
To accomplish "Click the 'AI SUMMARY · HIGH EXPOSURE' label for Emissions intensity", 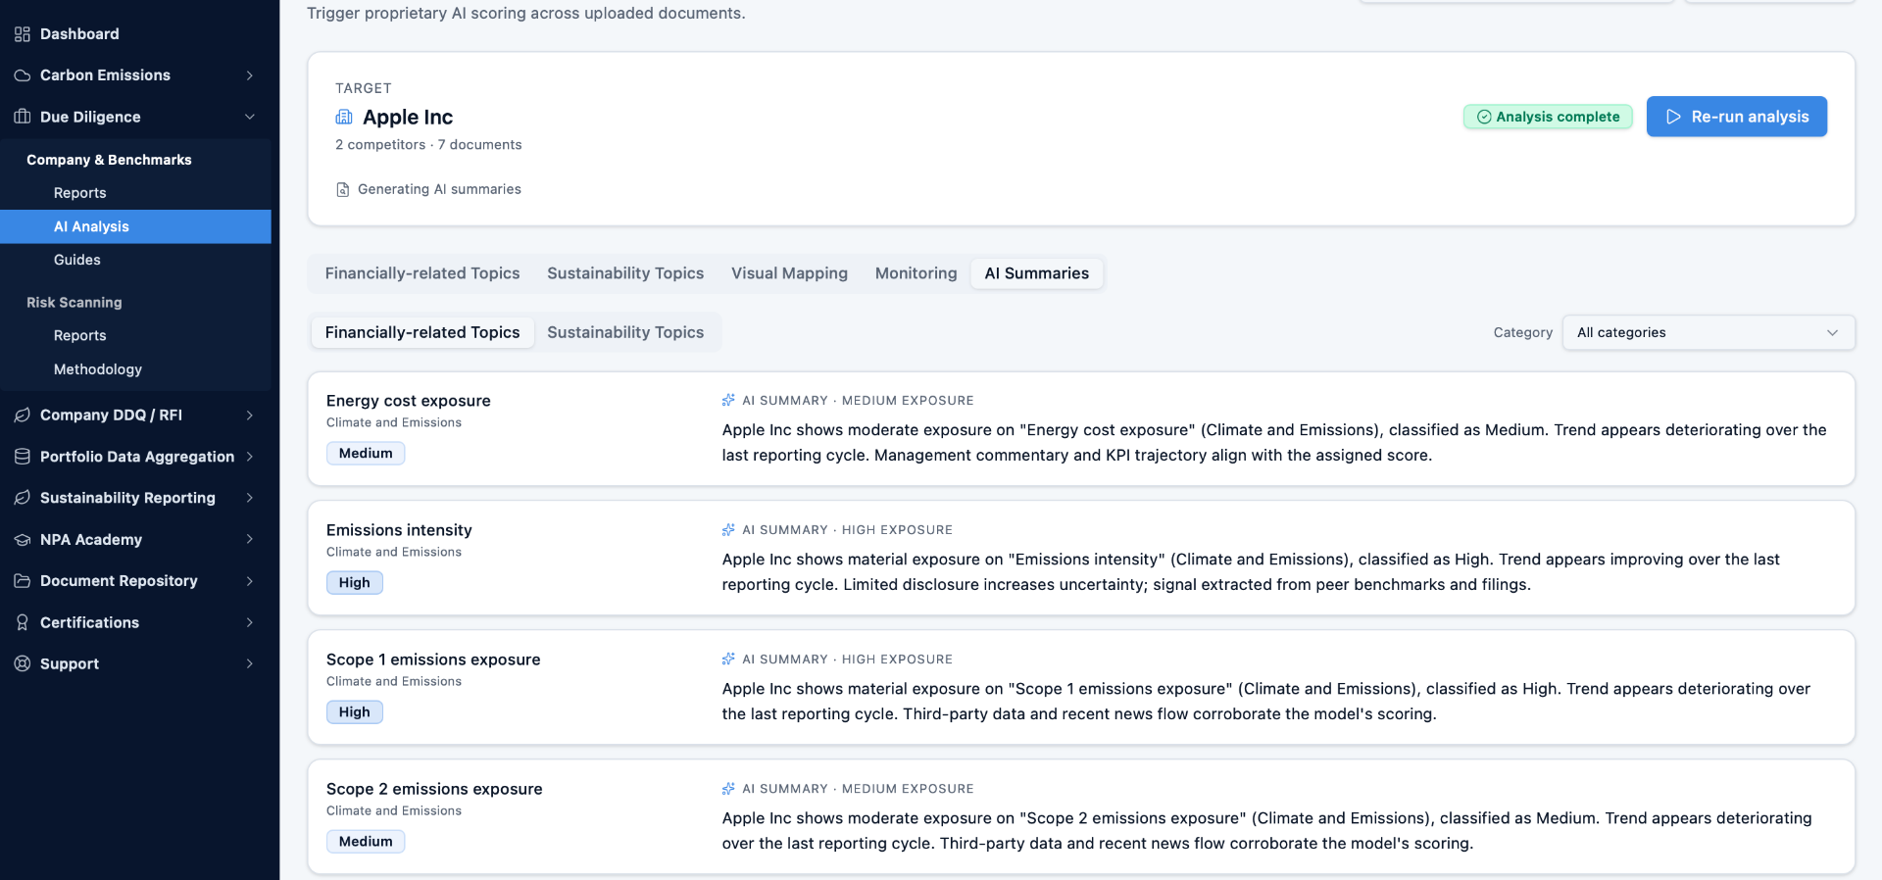I will [x=847, y=529].
